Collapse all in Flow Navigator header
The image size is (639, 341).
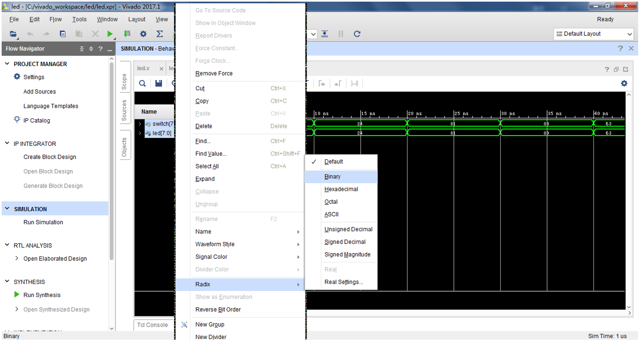coord(82,49)
